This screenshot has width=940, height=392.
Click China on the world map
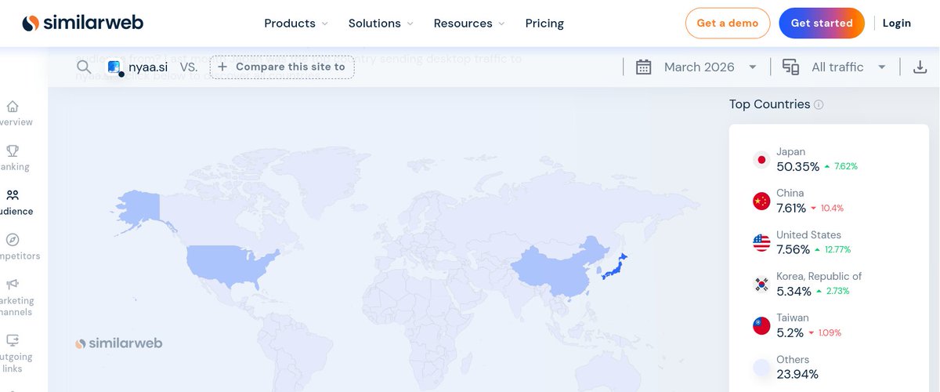pyautogui.click(x=558, y=268)
